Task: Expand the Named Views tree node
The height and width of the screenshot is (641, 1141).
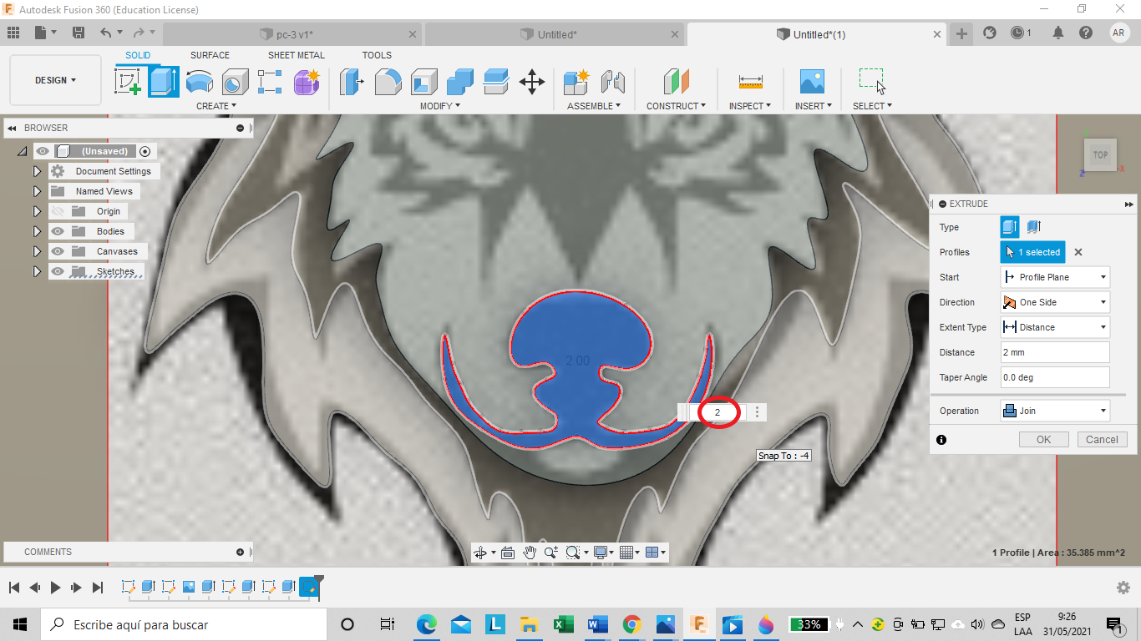Action: pyautogui.click(x=37, y=191)
